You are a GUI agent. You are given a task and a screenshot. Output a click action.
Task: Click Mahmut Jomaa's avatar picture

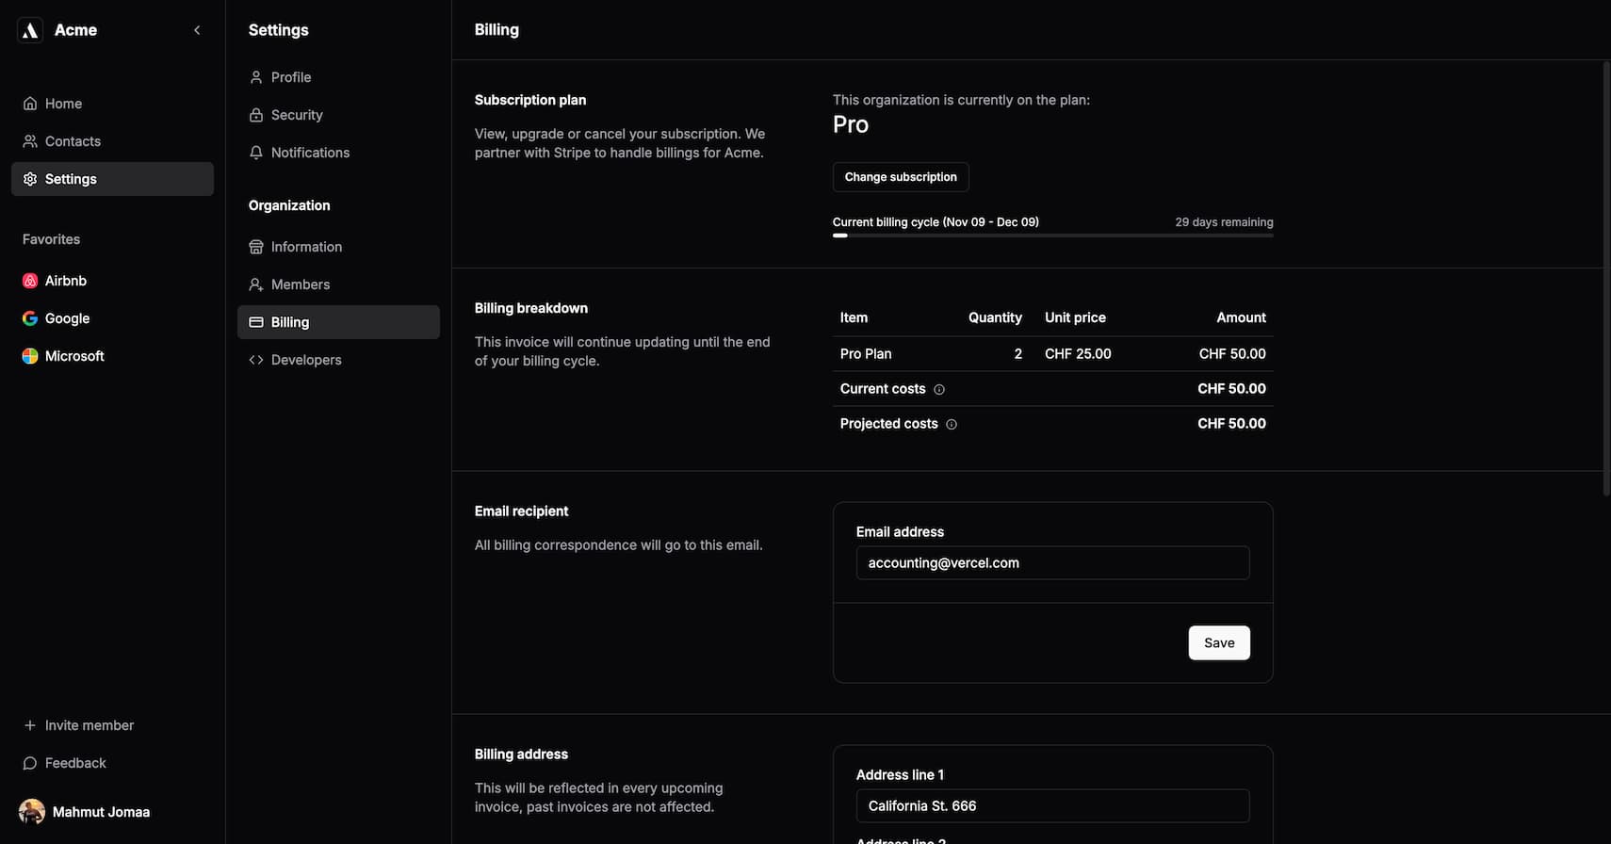pyautogui.click(x=32, y=812)
